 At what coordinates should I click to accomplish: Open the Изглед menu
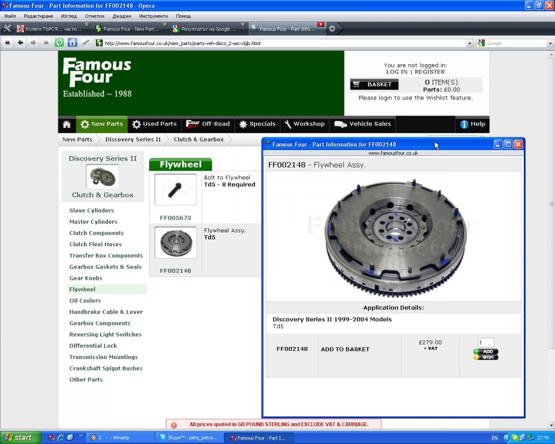[x=69, y=16]
